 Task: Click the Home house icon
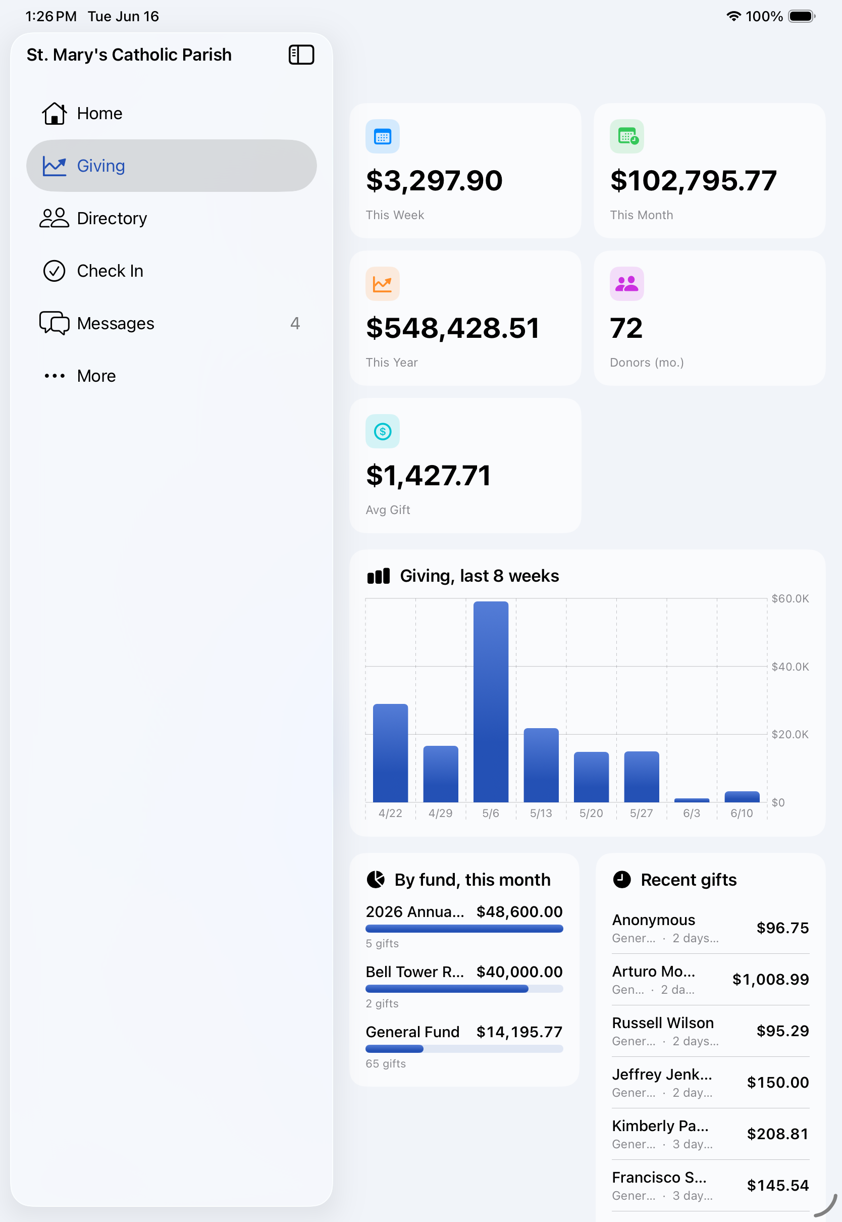[55, 114]
